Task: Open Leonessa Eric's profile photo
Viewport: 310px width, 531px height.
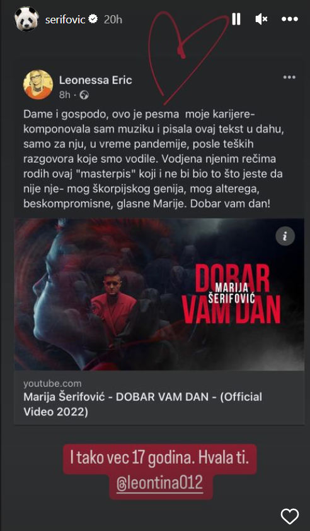Action: pos(38,85)
